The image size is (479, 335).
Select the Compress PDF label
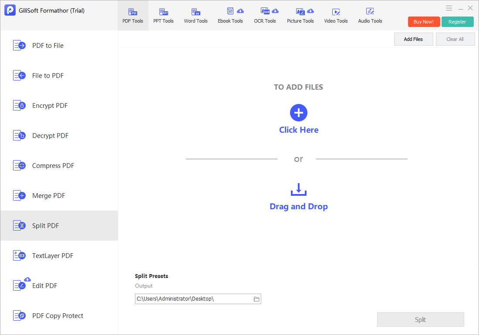[x=53, y=166]
